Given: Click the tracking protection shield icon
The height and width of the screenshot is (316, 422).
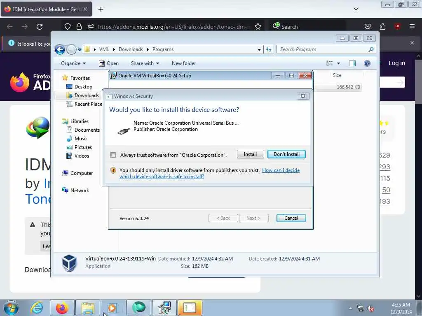Looking at the screenshot, I should tap(68, 26).
